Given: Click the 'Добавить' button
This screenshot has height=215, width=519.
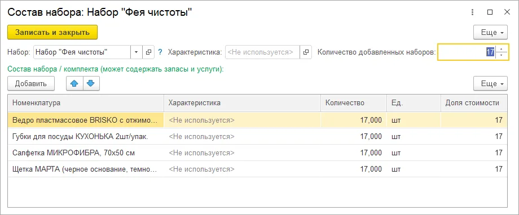Looking at the screenshot, I should point(31,83).
